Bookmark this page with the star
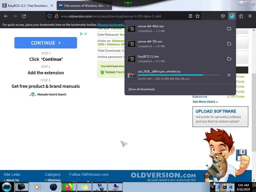 click(197, 16)
